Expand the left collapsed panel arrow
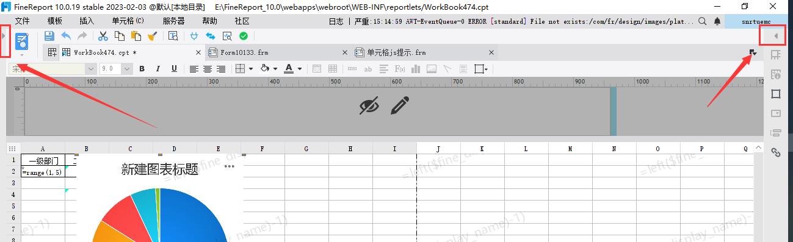Screen dimensions: 793x242 coord(4,37)
